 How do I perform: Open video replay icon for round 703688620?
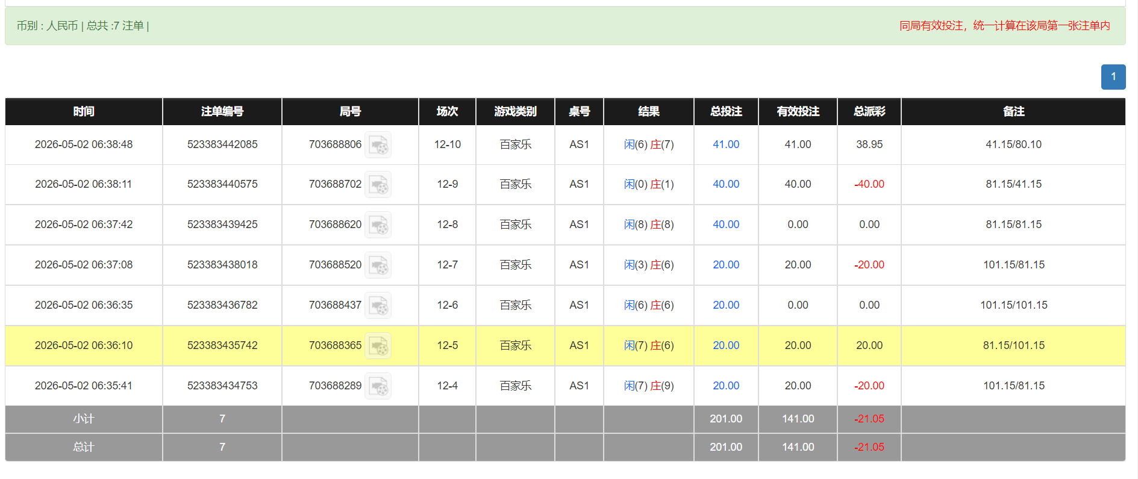click(x=378, y=224)
